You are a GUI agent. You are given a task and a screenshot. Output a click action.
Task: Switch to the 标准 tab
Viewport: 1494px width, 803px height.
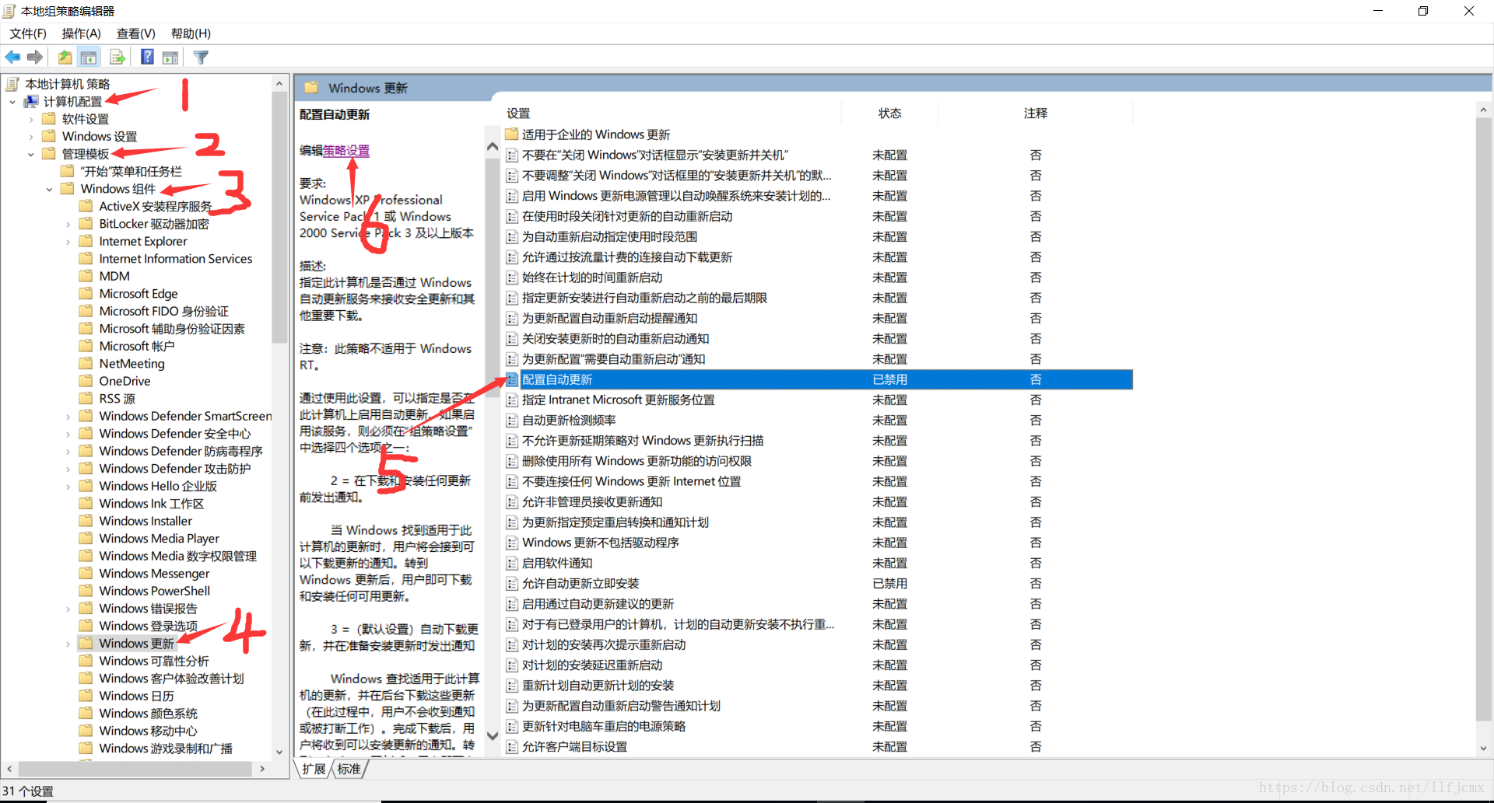coord(349,769)
